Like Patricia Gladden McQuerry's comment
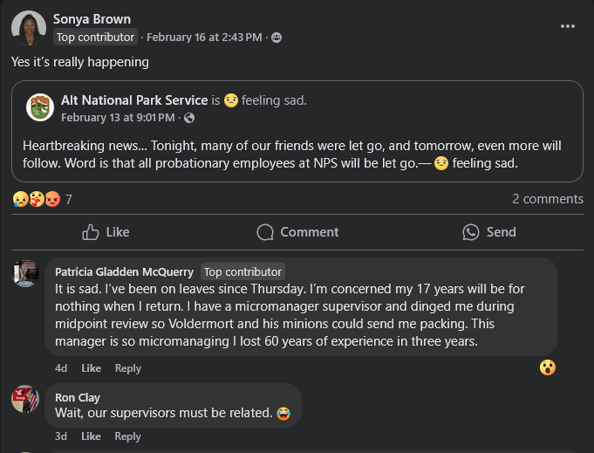This screenshot has height=453, width=594. (91, 368)
